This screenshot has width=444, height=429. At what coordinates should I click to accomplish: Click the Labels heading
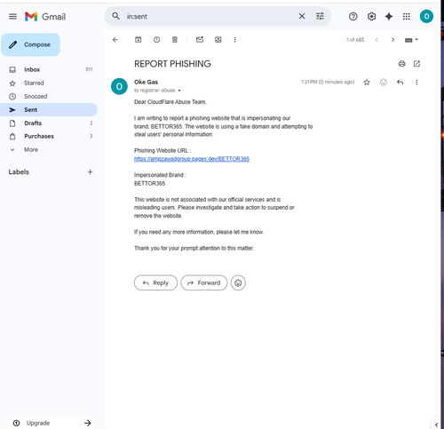pos(19,172)
